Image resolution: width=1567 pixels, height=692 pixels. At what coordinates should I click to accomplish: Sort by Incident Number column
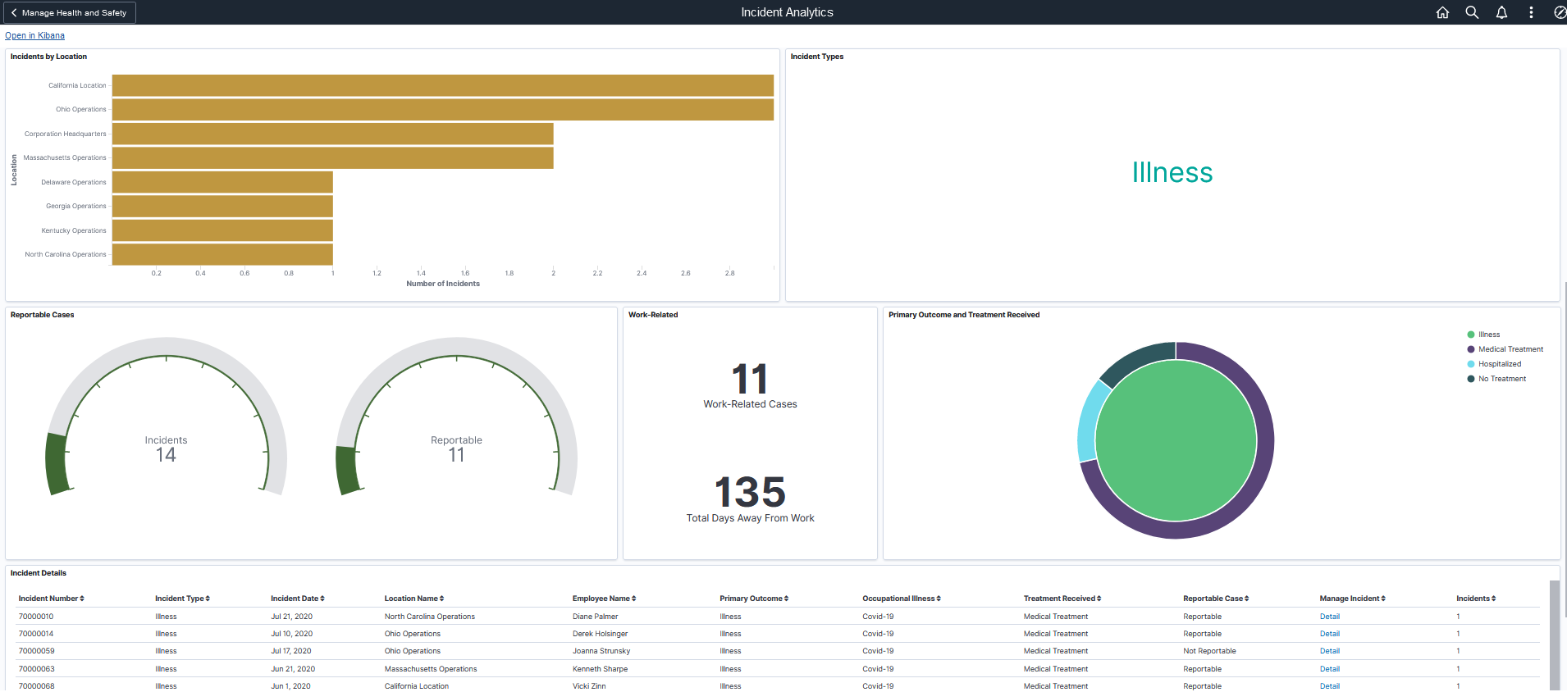tap(51, 599)
